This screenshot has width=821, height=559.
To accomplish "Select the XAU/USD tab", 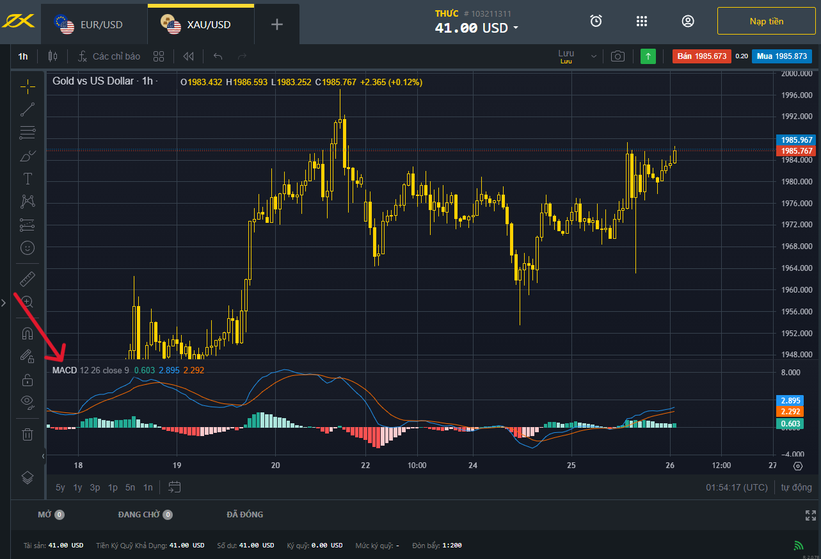I will coord(201,24).
